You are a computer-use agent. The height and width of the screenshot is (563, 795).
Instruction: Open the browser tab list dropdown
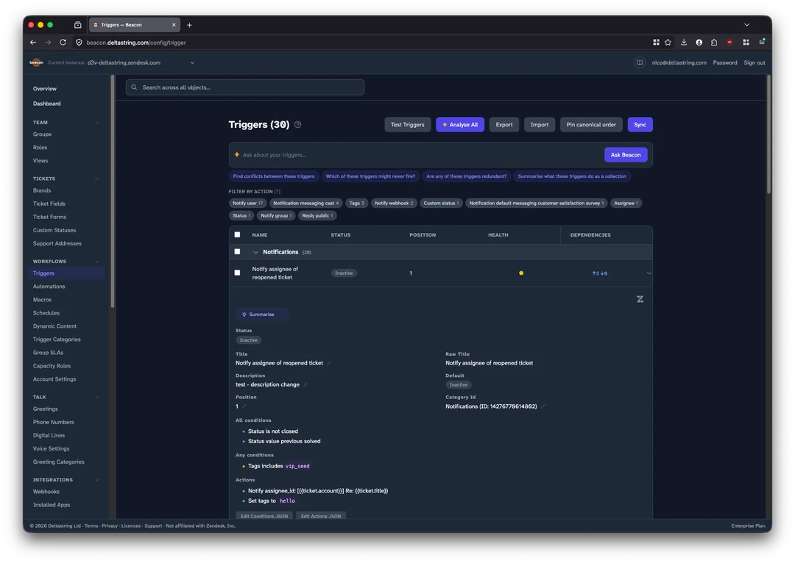click(x=746, y=25)
